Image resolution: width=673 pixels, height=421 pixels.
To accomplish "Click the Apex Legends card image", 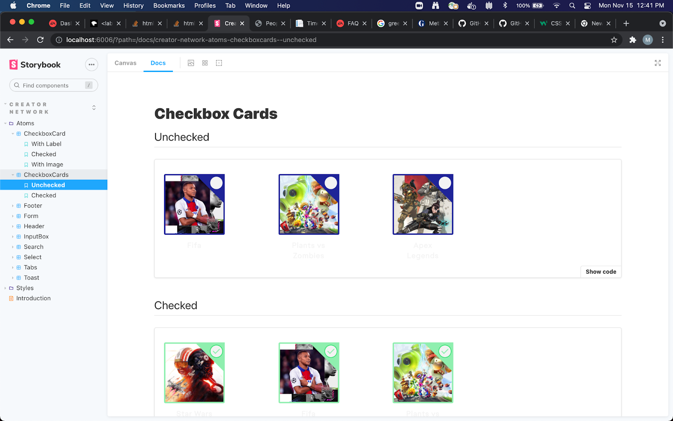I will click(x=423, y=204).
